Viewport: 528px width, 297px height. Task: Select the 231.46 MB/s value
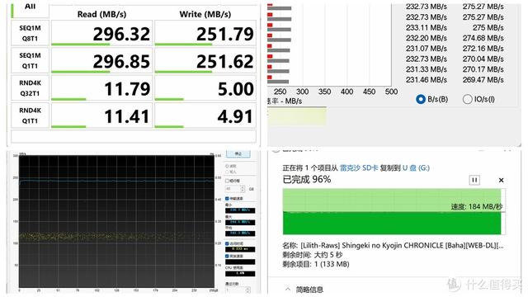click(427, 80)
